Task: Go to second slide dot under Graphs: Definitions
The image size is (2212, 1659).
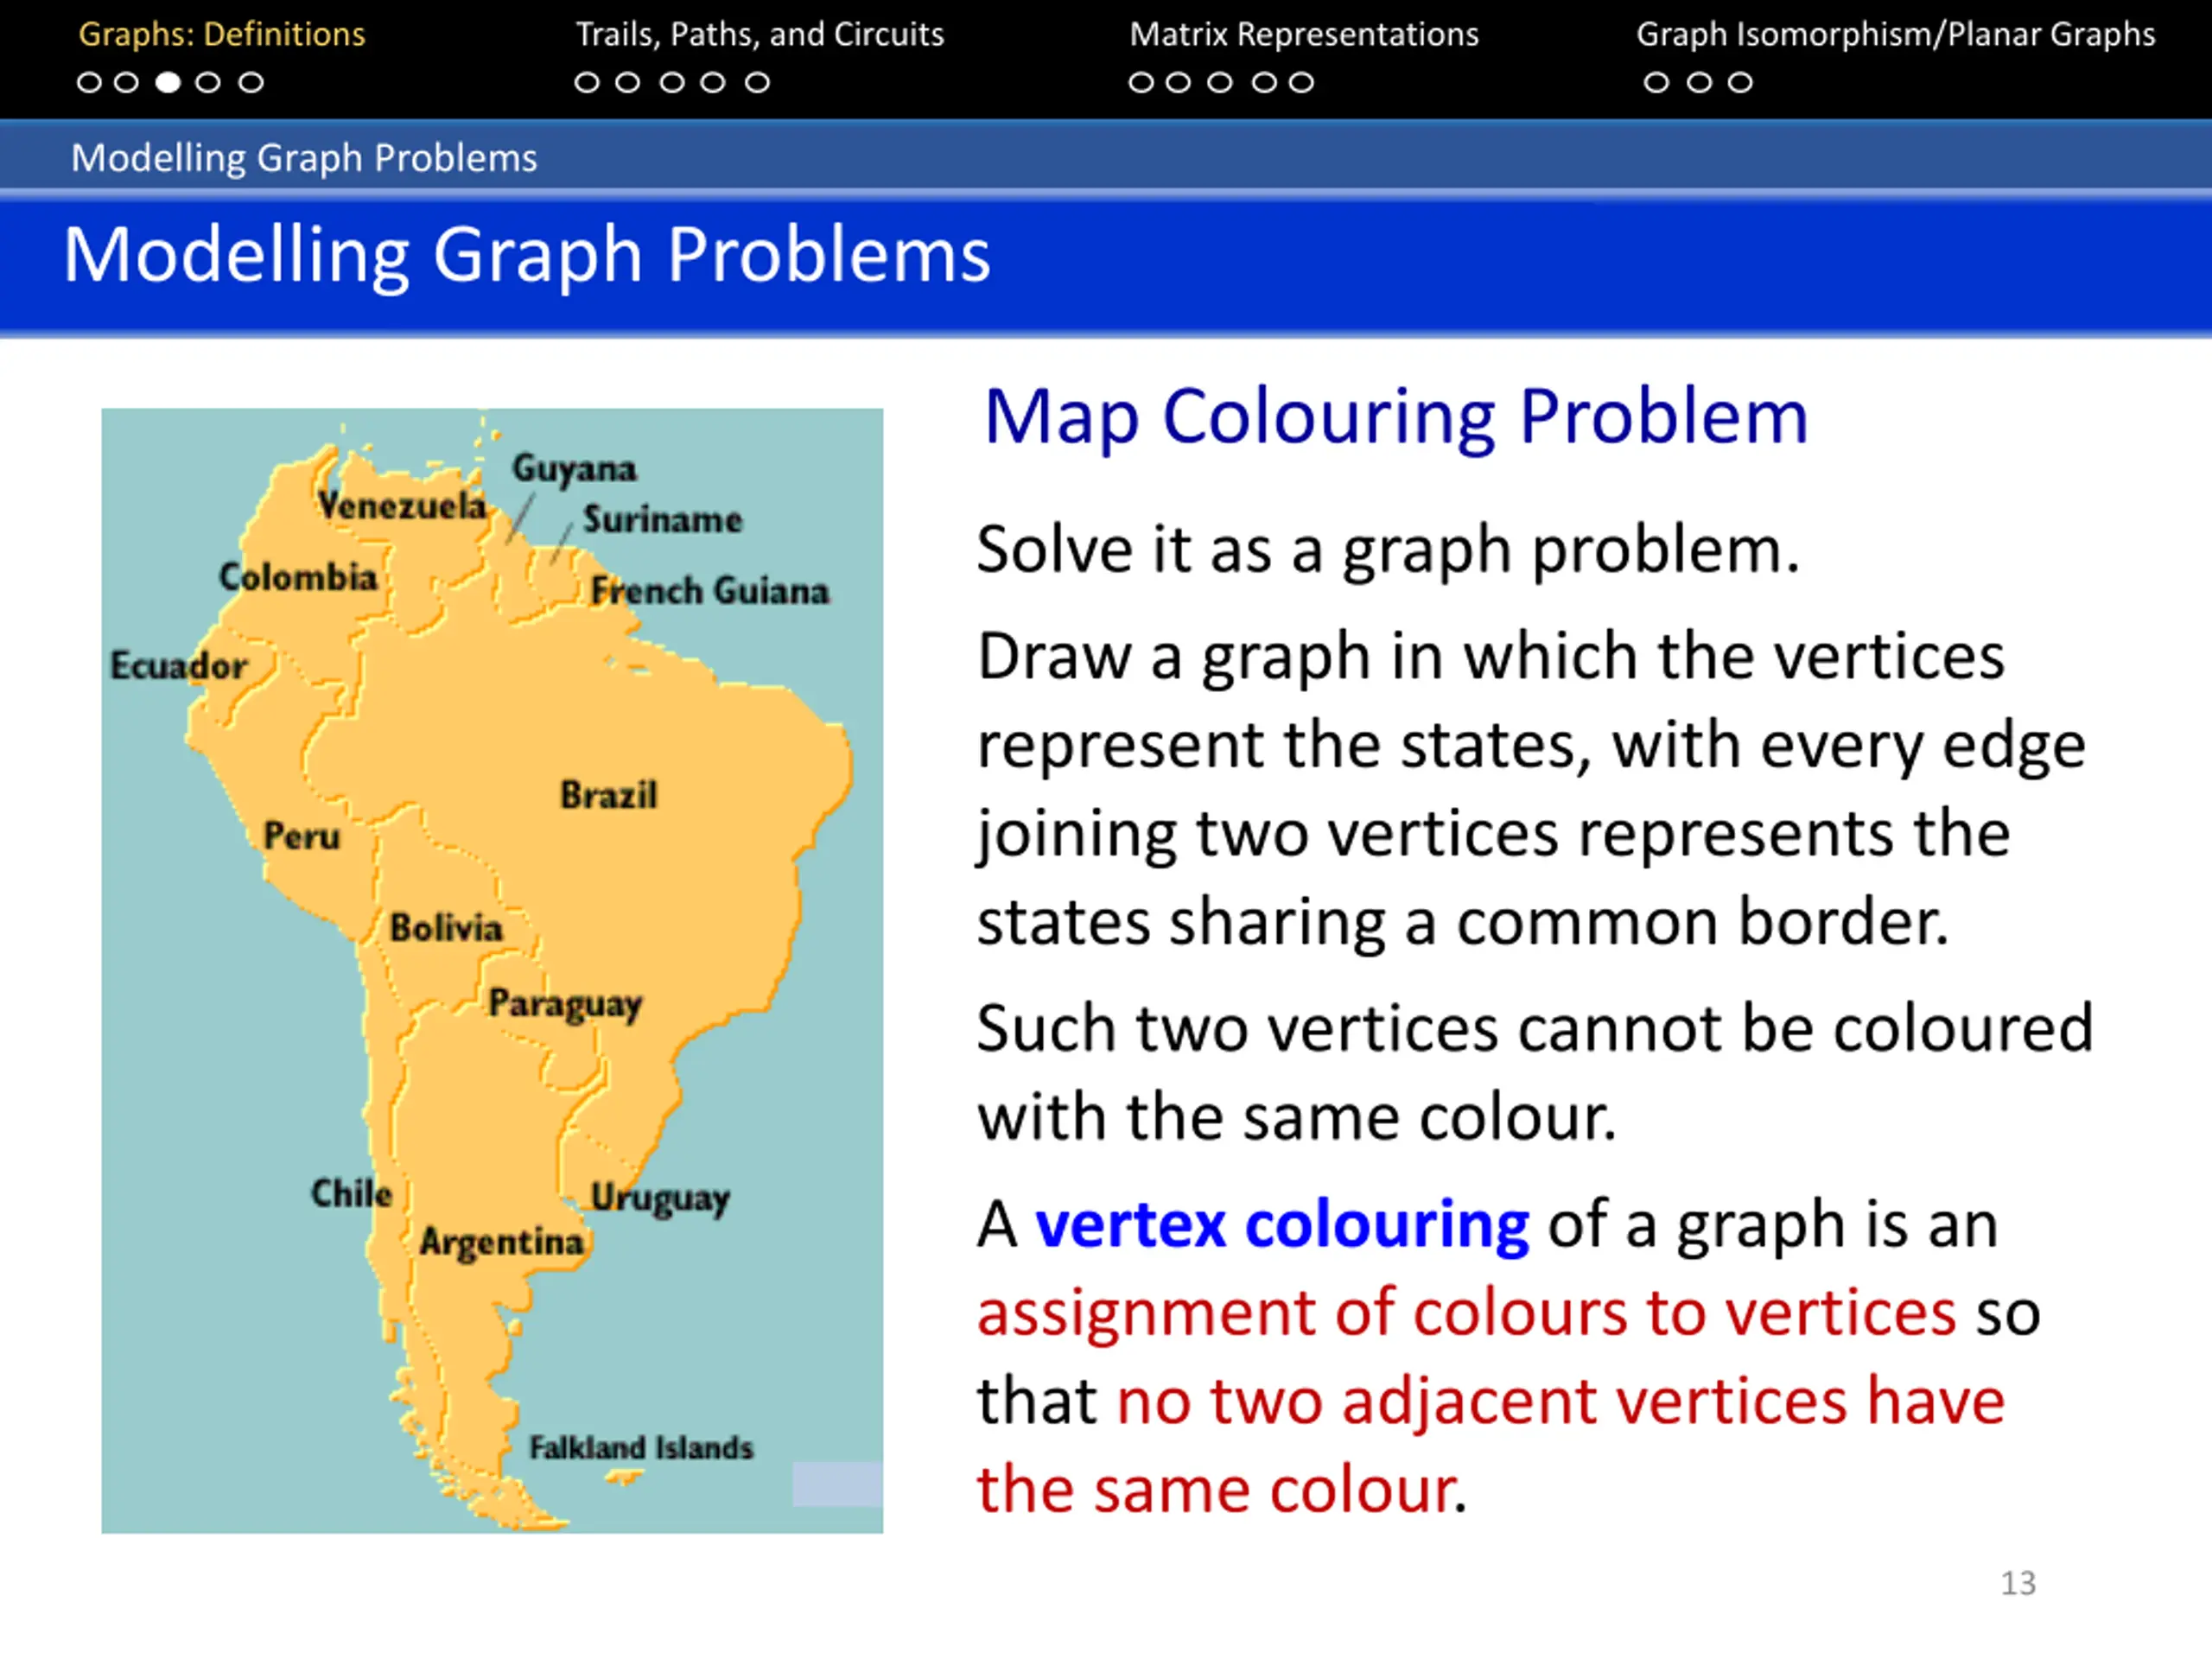Action: coord(126,82)
